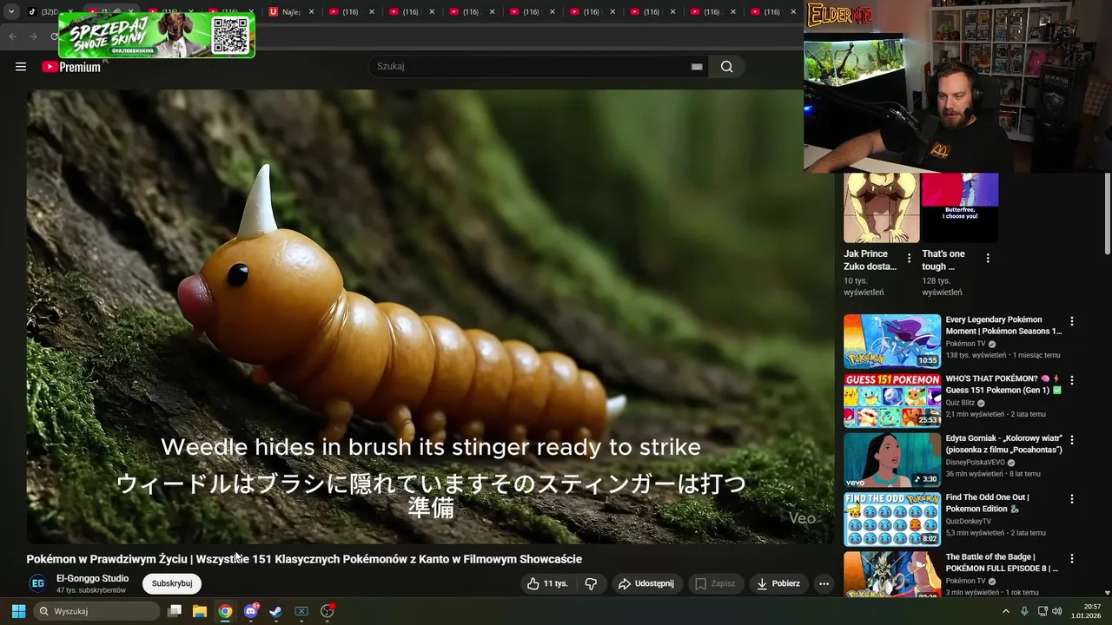Open options for WHO'S THAT POKÉMON video
Screen dimensions: 1112x625
(1071, 380)
